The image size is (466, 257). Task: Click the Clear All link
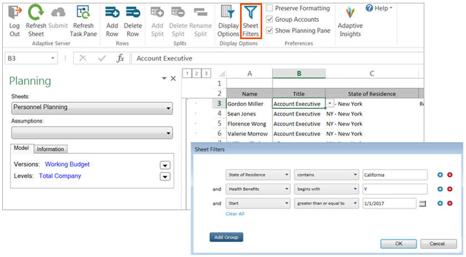pos(235,214)
